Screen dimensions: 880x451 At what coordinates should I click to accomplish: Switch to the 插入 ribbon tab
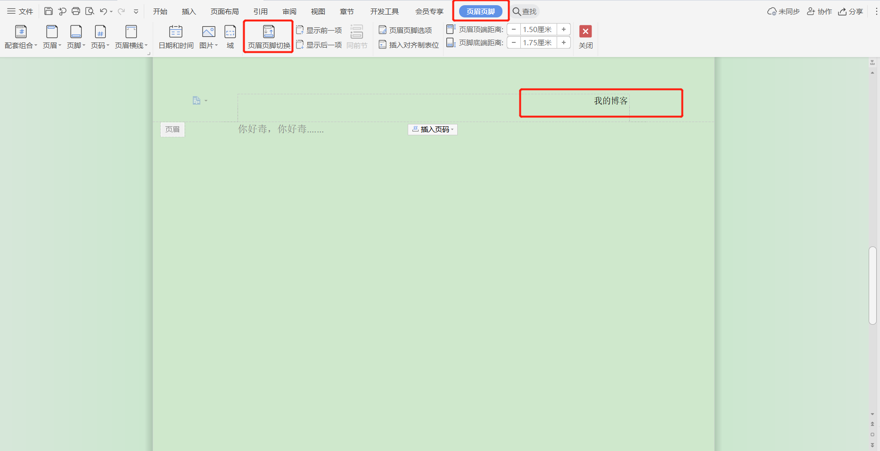click(188, 11)
